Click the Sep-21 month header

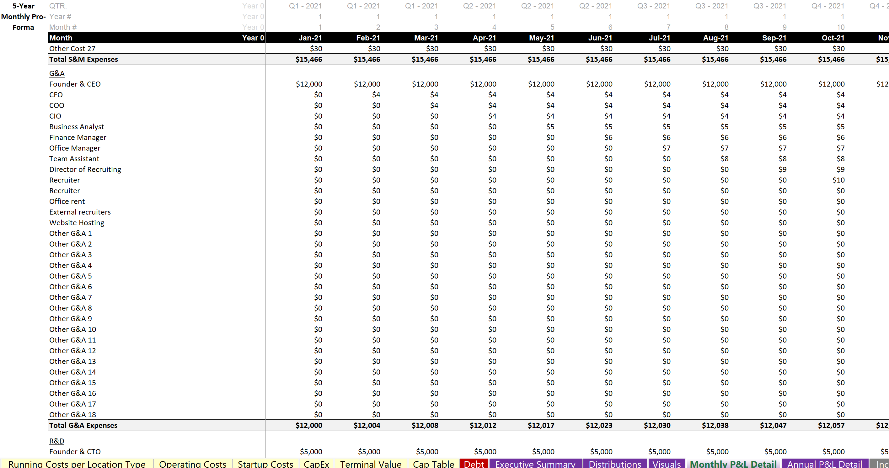tap(774, 38)
